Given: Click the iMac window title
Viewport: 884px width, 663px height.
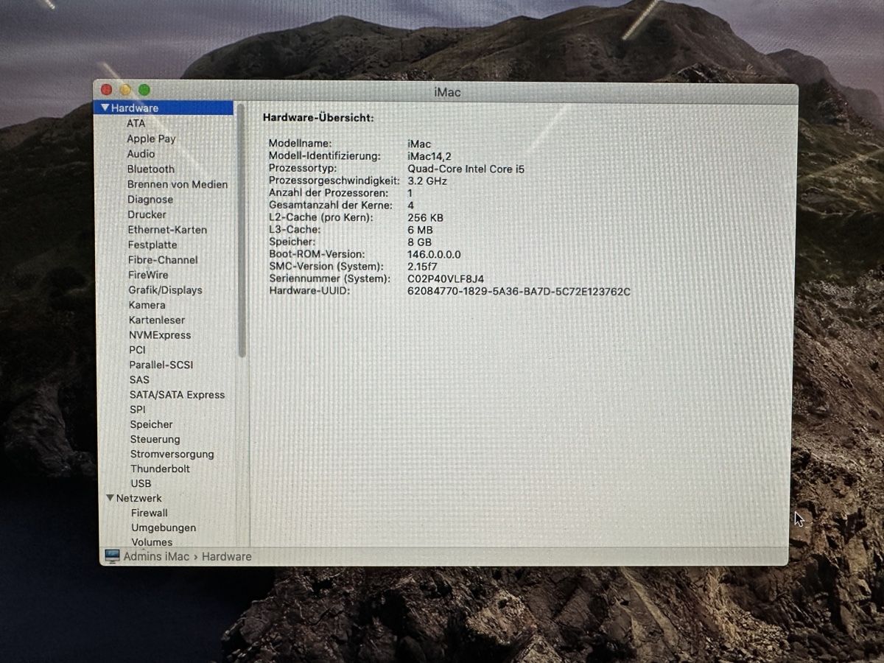Looking at the screenshot, I should pos(447,93).
